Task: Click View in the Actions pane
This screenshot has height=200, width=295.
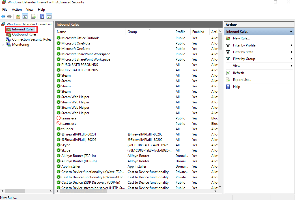Action: (x=236, y=66)
